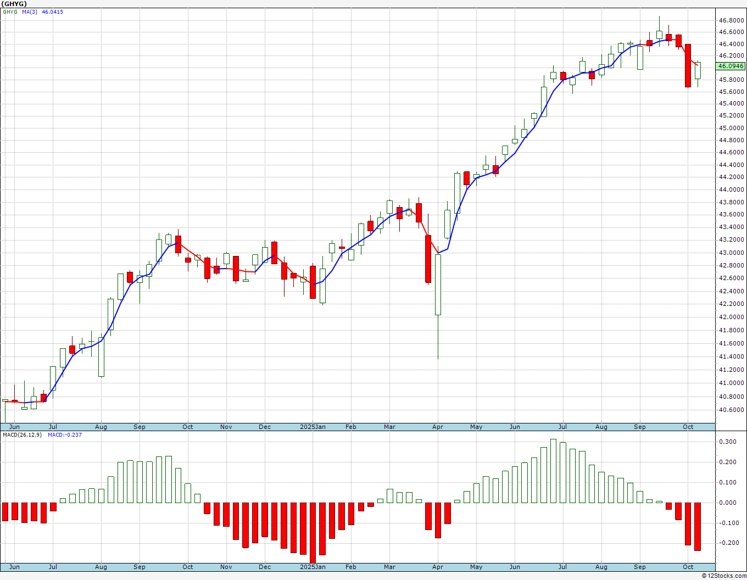Click the MACD:-0.237 value label

pyautogui.click(x=64, y=434)
